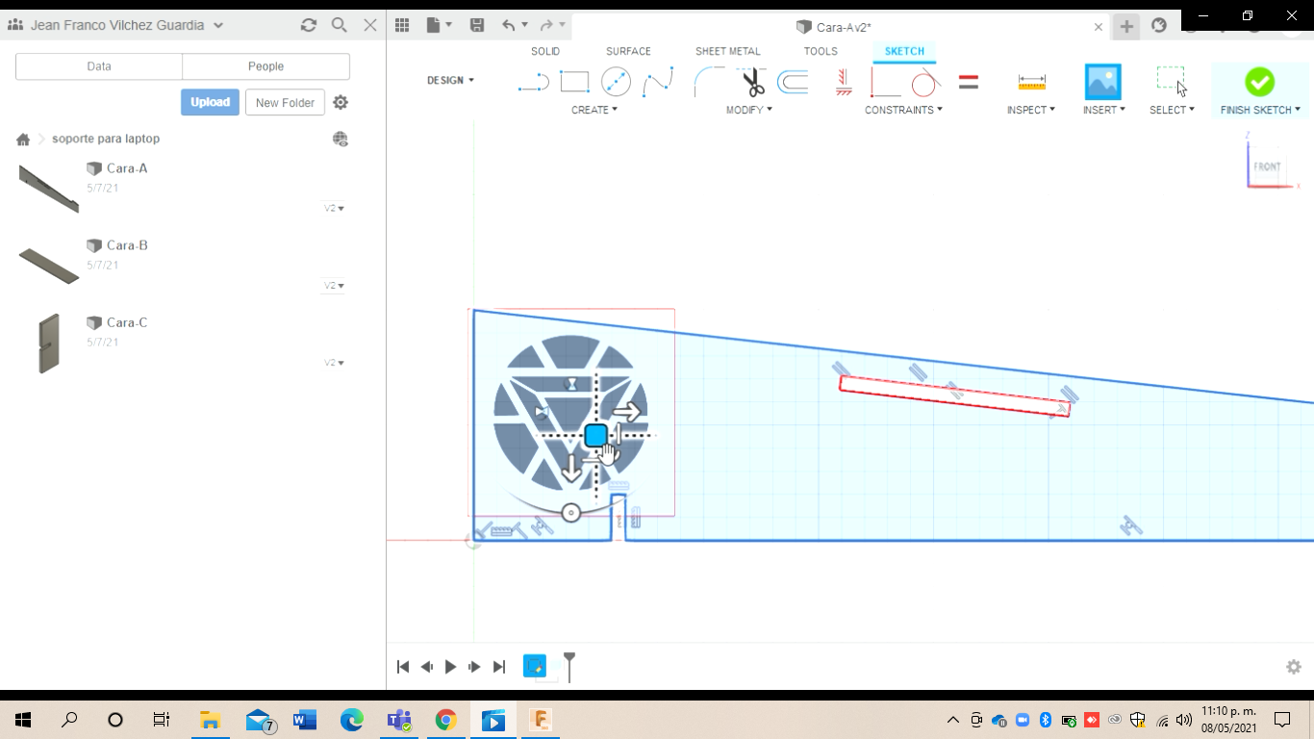Activate the Fillet tool in Modify

[x=709, y=83]
